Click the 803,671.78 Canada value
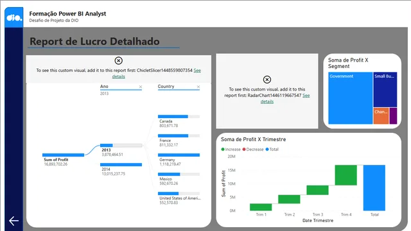The height and width of the screenshot is (231, 411). pyautogui.click(x=168, y=126)
